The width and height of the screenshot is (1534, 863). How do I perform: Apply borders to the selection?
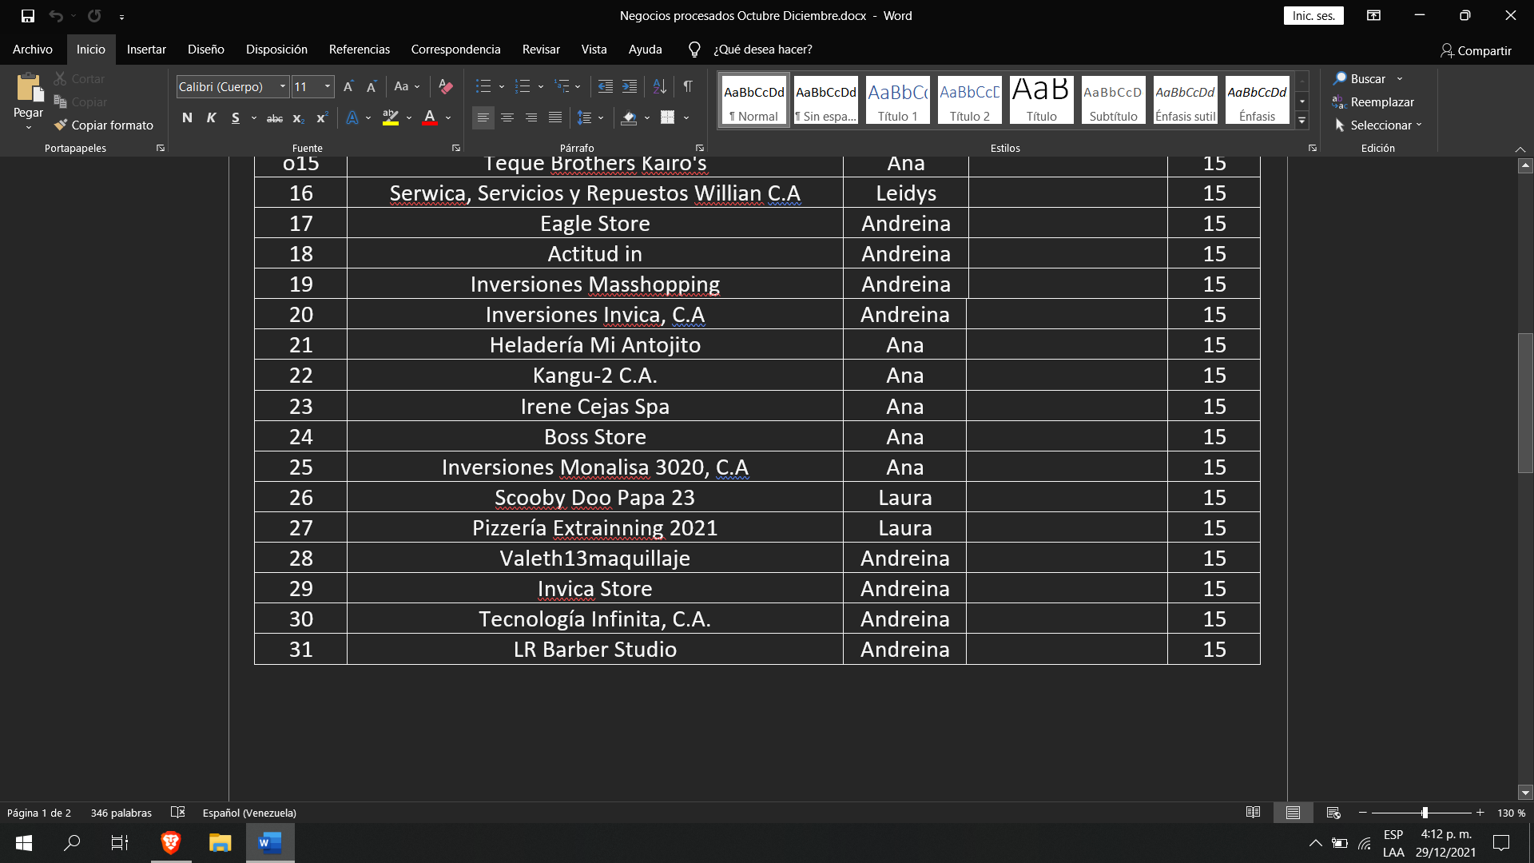668,118
